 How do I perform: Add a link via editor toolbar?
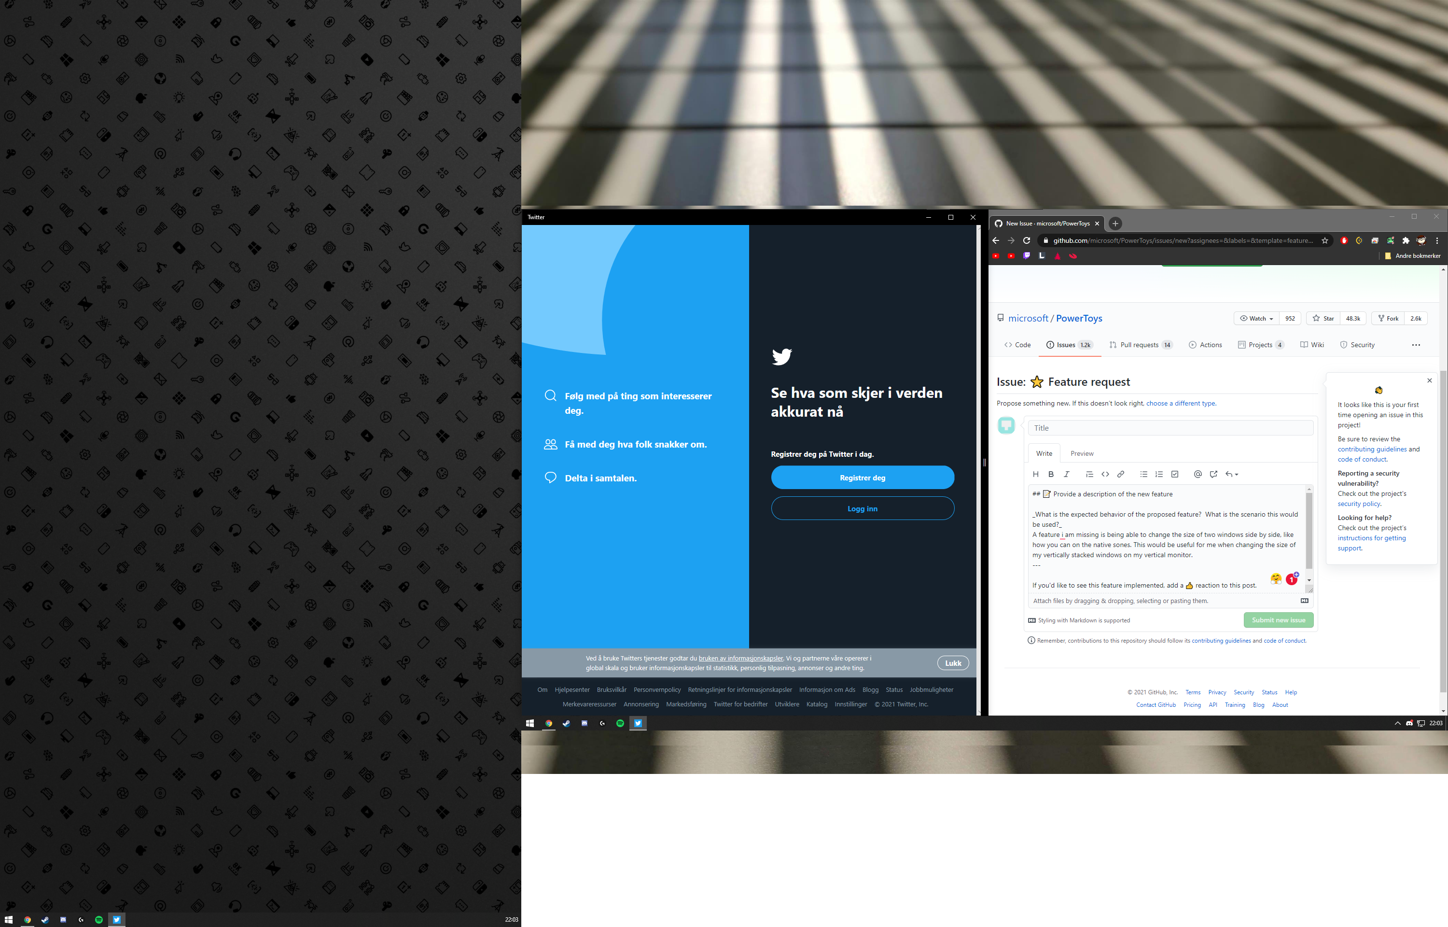click(x=1121, y=474)
